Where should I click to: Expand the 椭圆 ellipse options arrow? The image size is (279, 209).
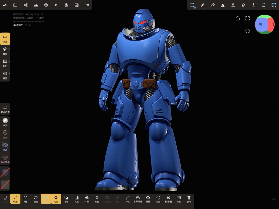click(10, 73)
